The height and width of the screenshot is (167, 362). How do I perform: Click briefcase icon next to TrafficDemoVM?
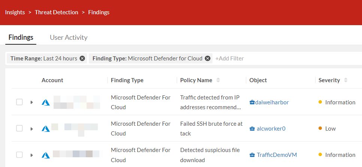pyautogui.click(x=252, y=155)
